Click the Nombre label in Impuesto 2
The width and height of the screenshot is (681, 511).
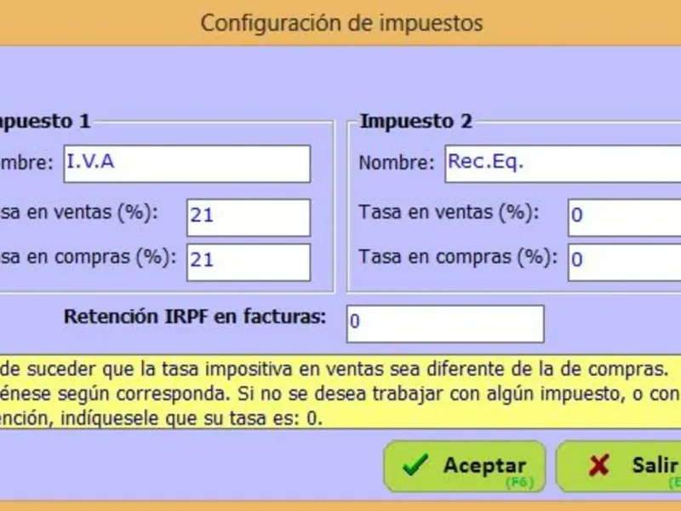tap(396, 163)
